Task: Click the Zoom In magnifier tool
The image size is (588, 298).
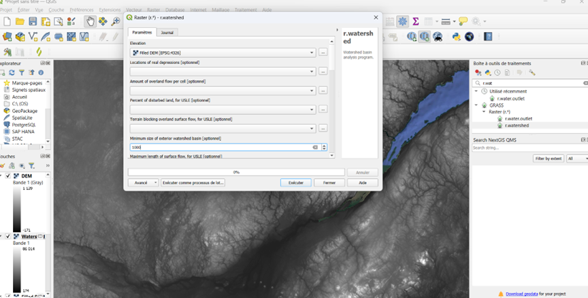Action: click(x=116, y=22)
